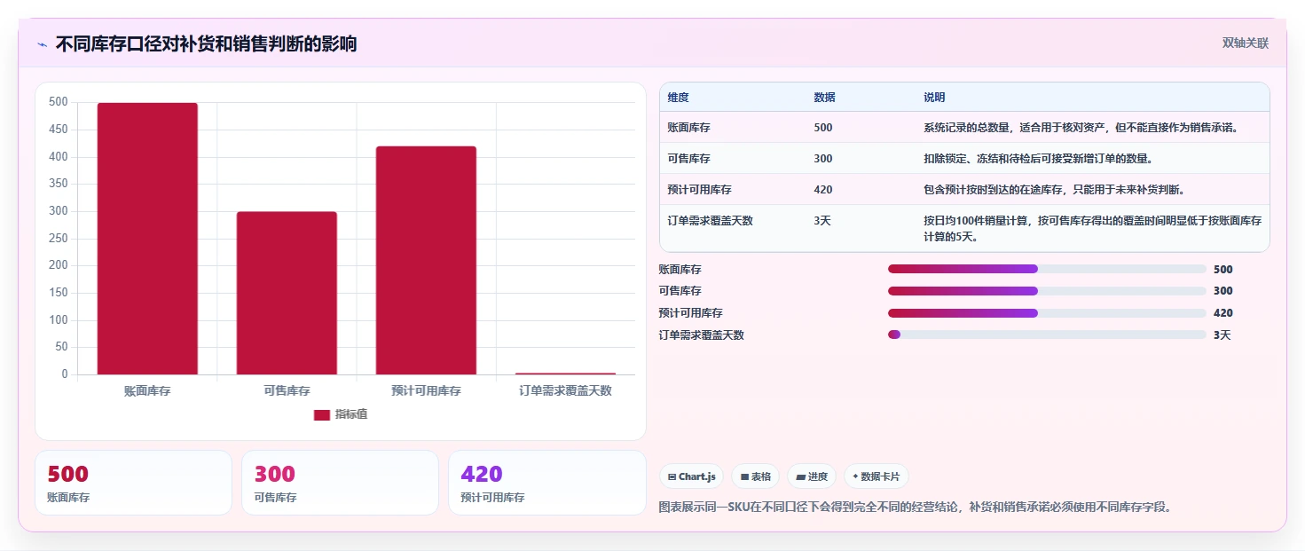This screenshot has height=551, width=1305.
Task: Click the 账面库存 description about 核对资产
Action: pyautogui.click(x=1081, y=128)
